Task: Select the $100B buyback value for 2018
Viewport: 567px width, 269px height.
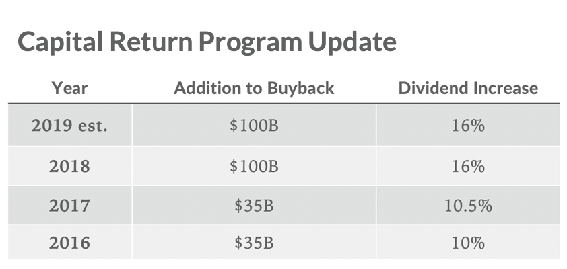Action: 254,167
